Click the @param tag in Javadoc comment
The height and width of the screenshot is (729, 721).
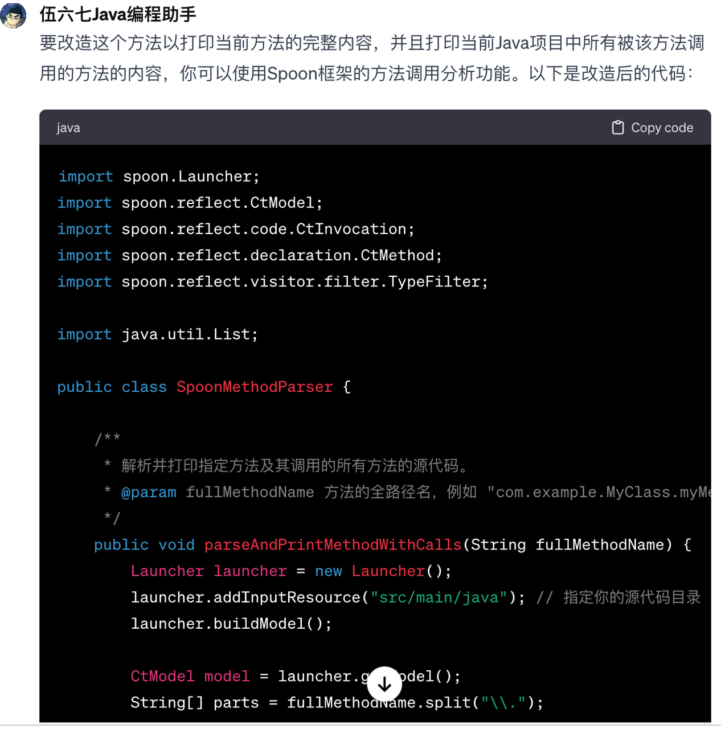coord(149,492)
